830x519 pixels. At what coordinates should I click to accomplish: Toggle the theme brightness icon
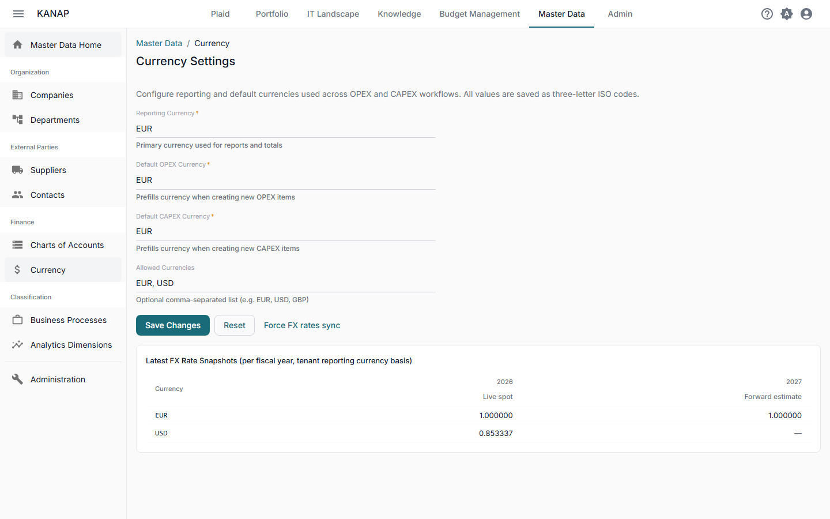click(x=787, y=14)
